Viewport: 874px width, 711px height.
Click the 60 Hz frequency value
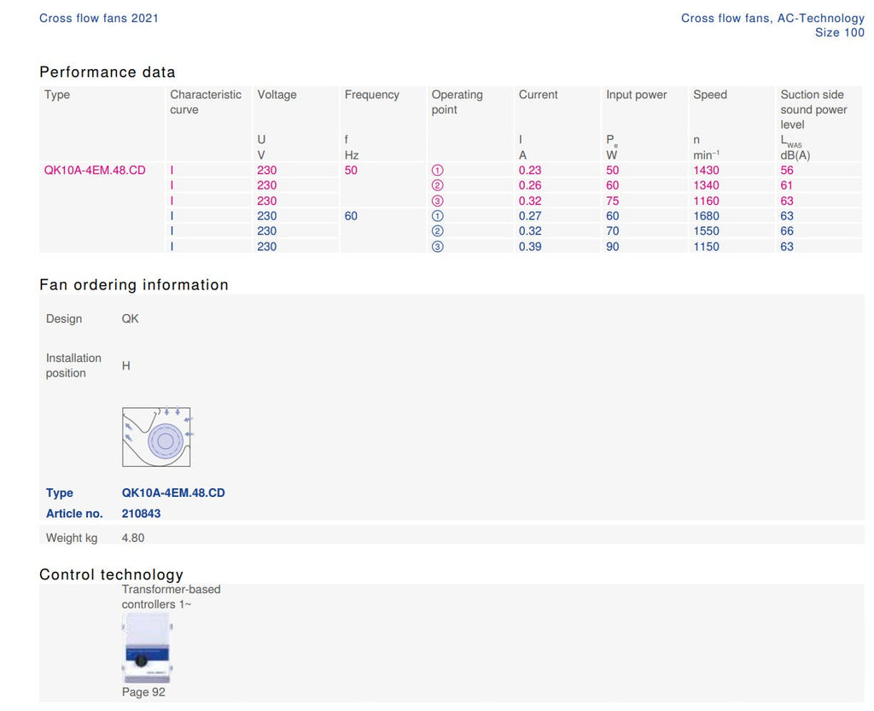351,216
